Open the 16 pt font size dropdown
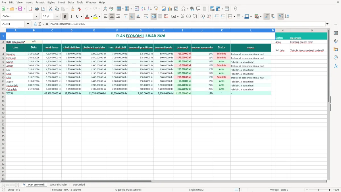 [57, 16]
